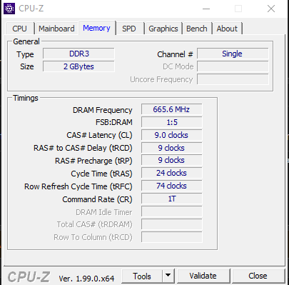Click the Size value 2 GBytes
The width and height of the screenshot is (289, 285).
coord(78,66)
